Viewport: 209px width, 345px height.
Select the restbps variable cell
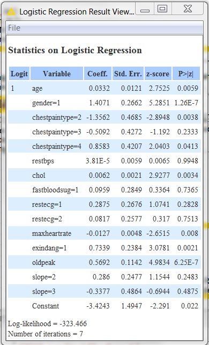[x=43, y=161]
